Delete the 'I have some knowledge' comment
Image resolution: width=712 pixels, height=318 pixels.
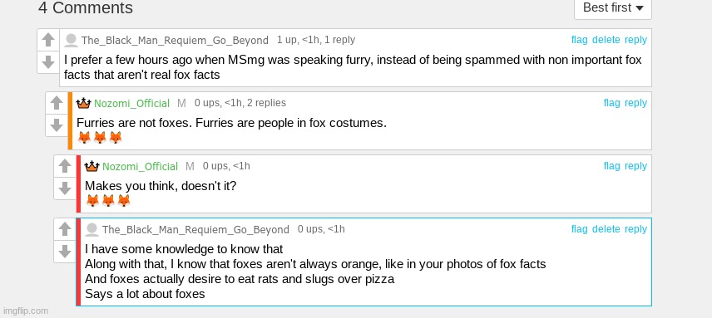(606, 229)
